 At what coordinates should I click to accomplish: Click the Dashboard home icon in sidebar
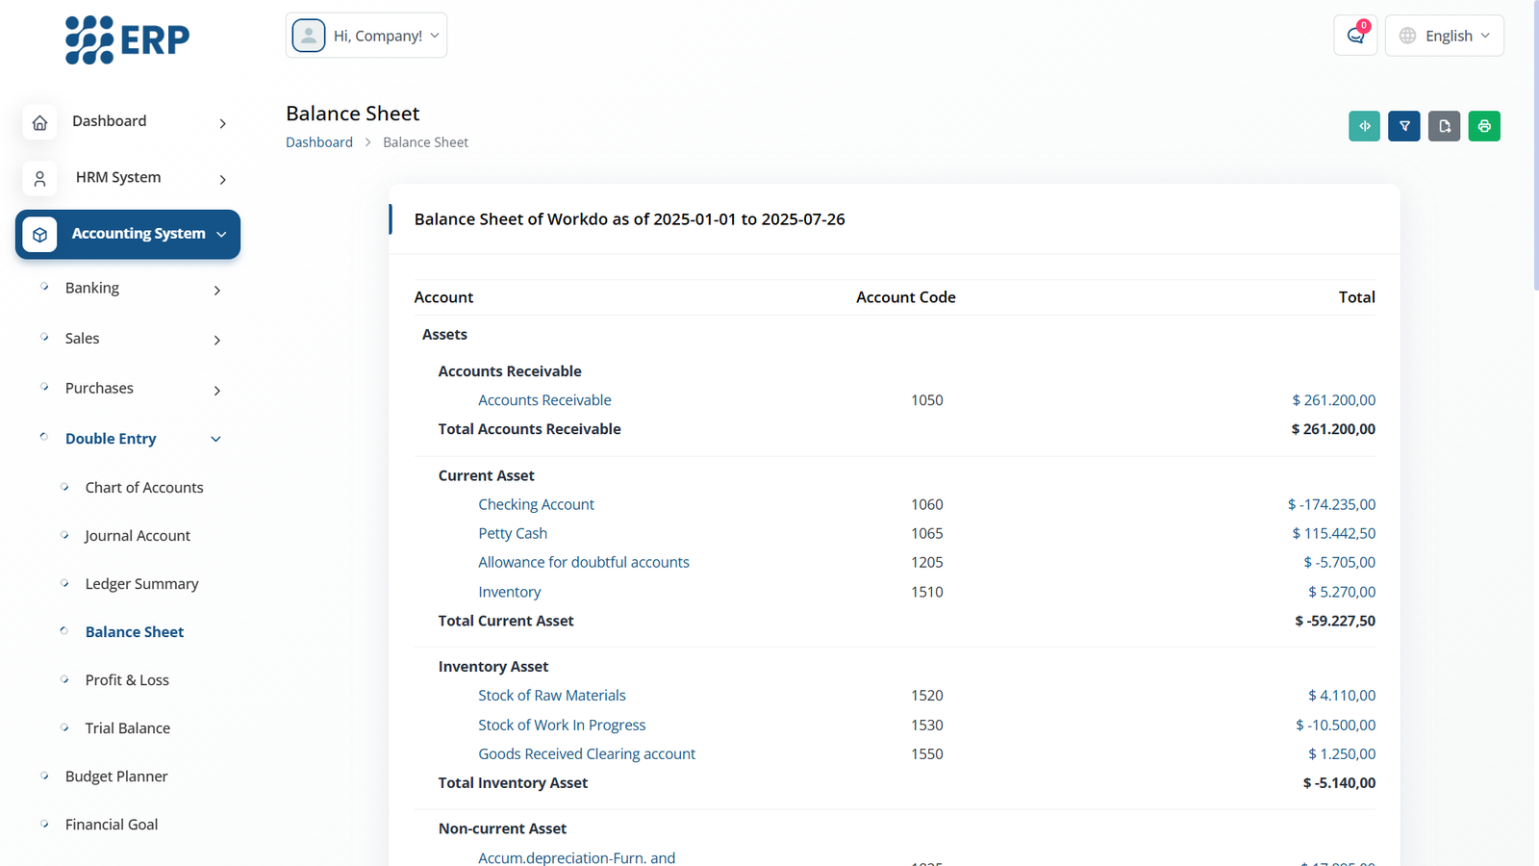(39, 122)
